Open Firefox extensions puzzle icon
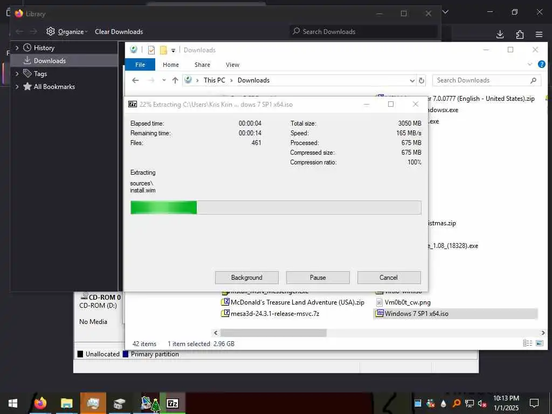This screenshot has width=552, height=414. (520, 34)
